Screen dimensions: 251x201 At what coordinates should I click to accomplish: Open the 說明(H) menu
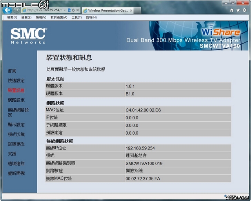91,17
